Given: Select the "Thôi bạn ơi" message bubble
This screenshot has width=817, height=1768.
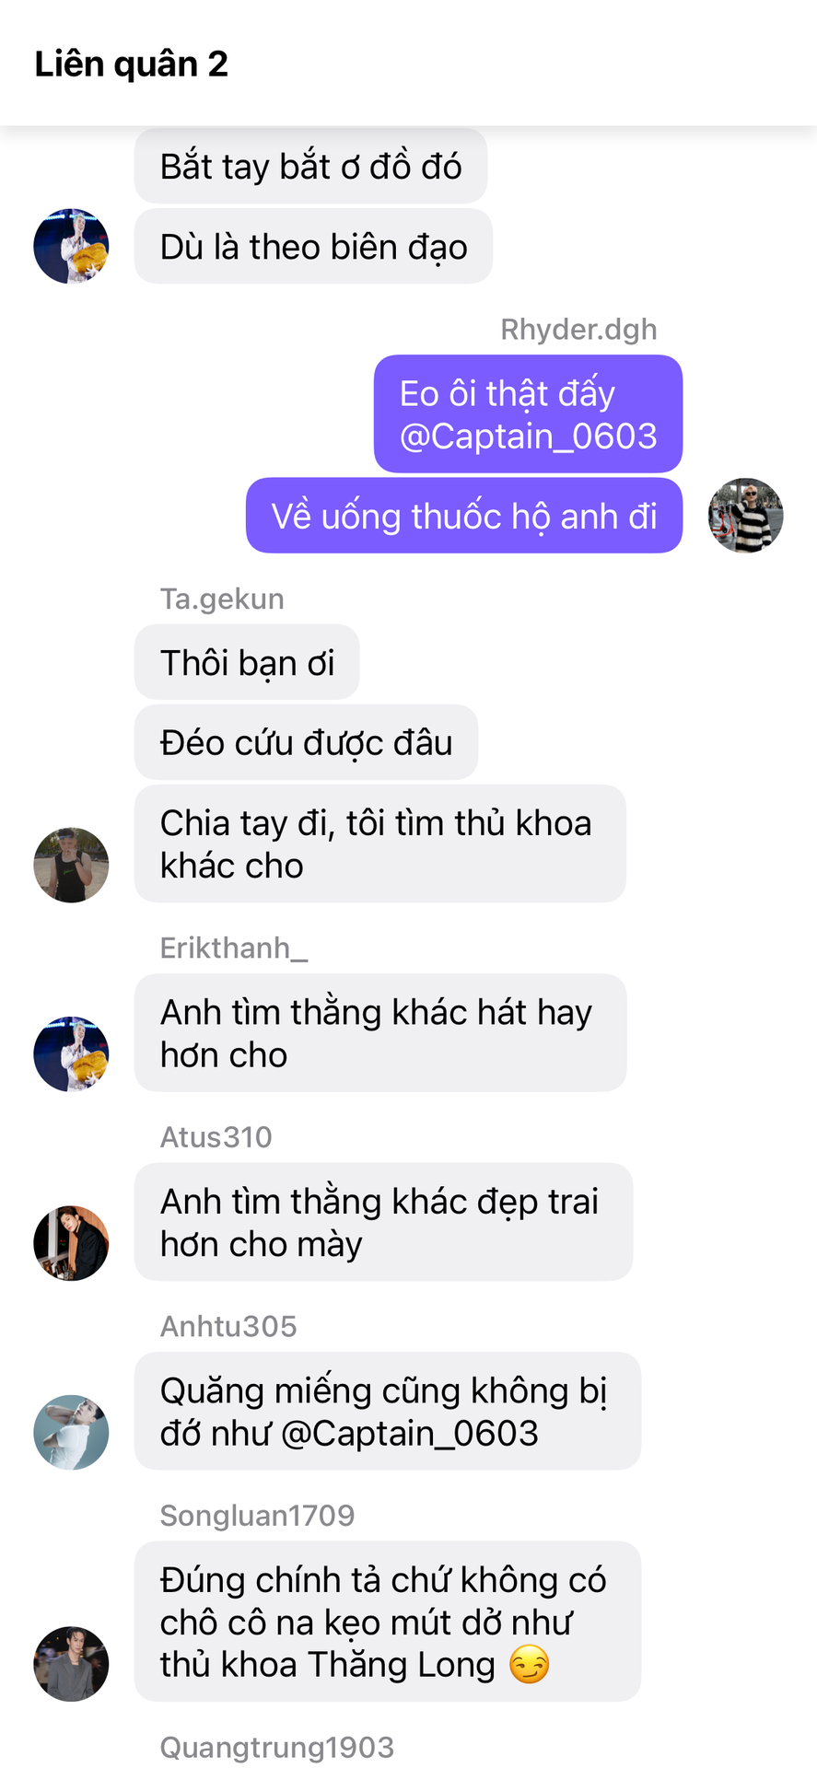Looking at the screenshot, I should click(x=247, y=662).
